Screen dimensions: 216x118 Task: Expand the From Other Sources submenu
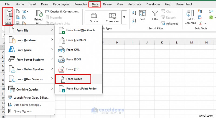click(x=30, y=79)
